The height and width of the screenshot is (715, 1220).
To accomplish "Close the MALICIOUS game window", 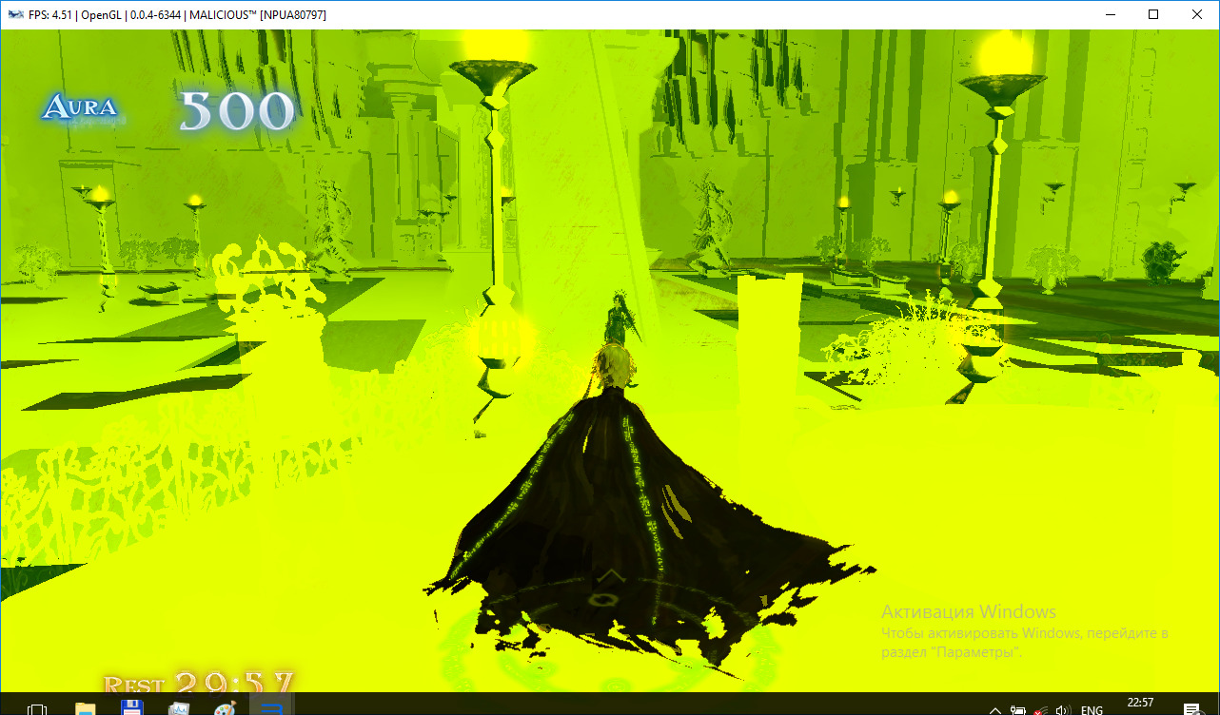I will [1197, 15].
